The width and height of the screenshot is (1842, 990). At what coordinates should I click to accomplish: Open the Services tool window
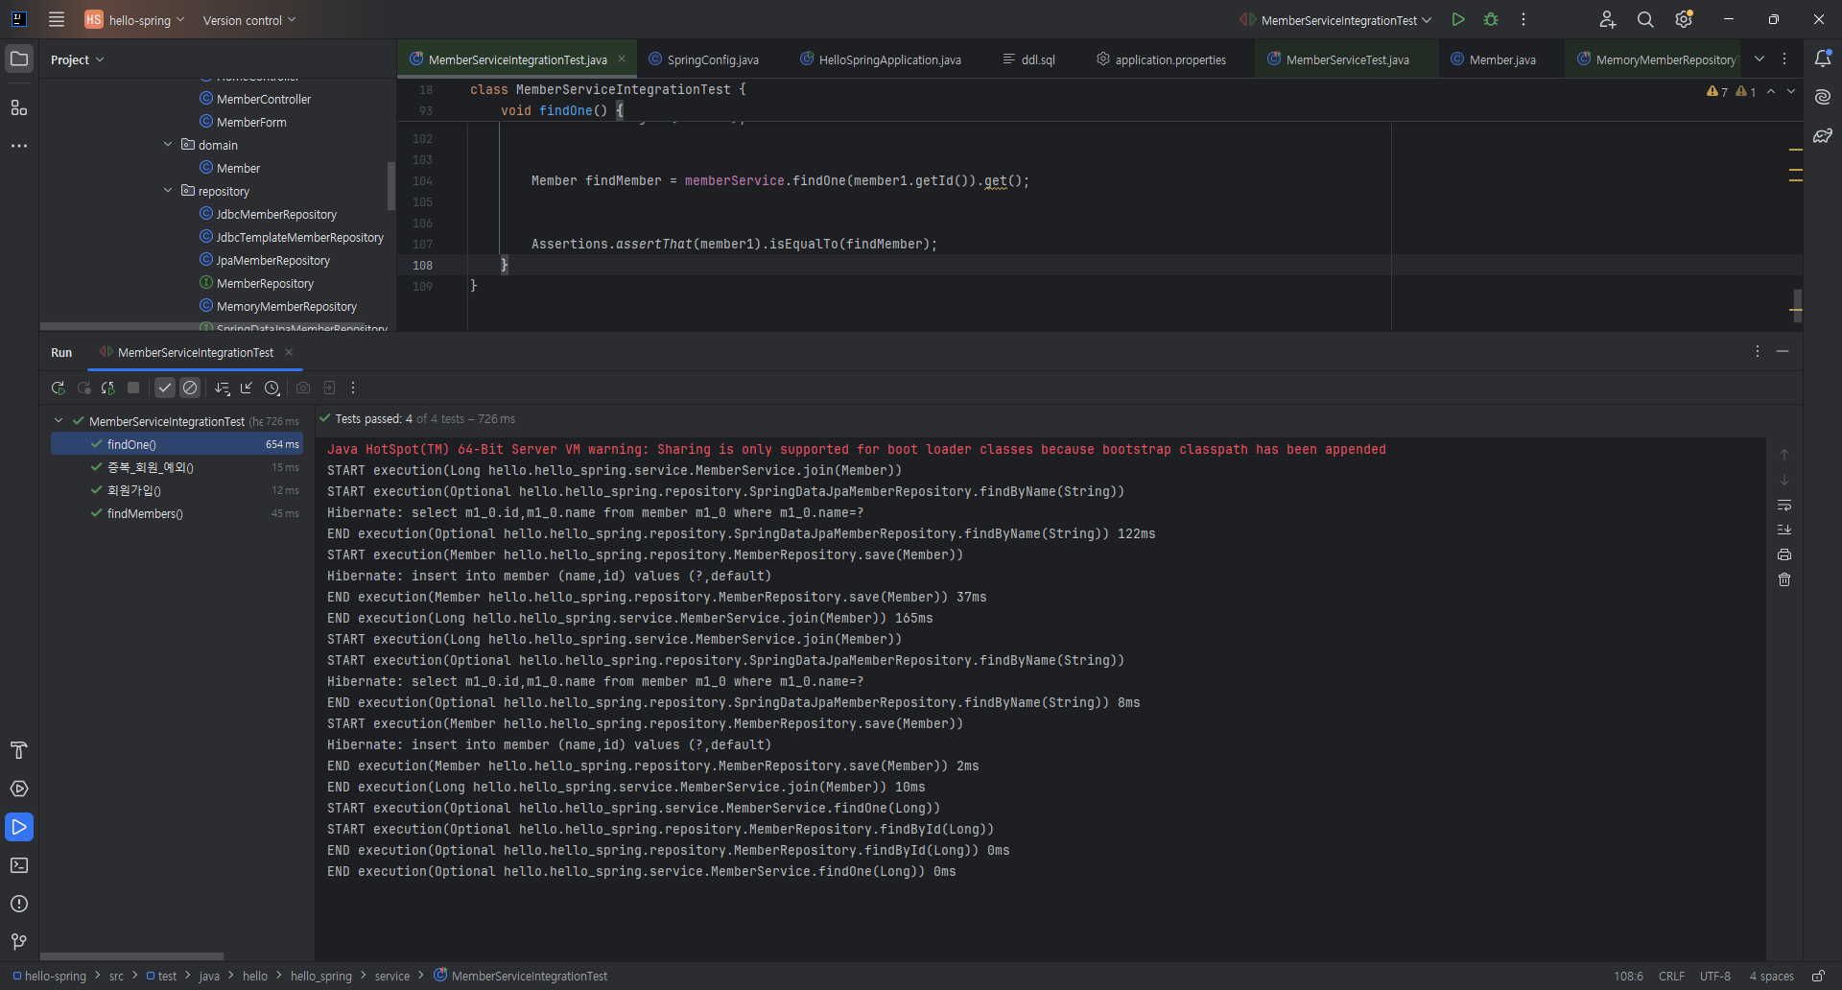click(19, 789)
